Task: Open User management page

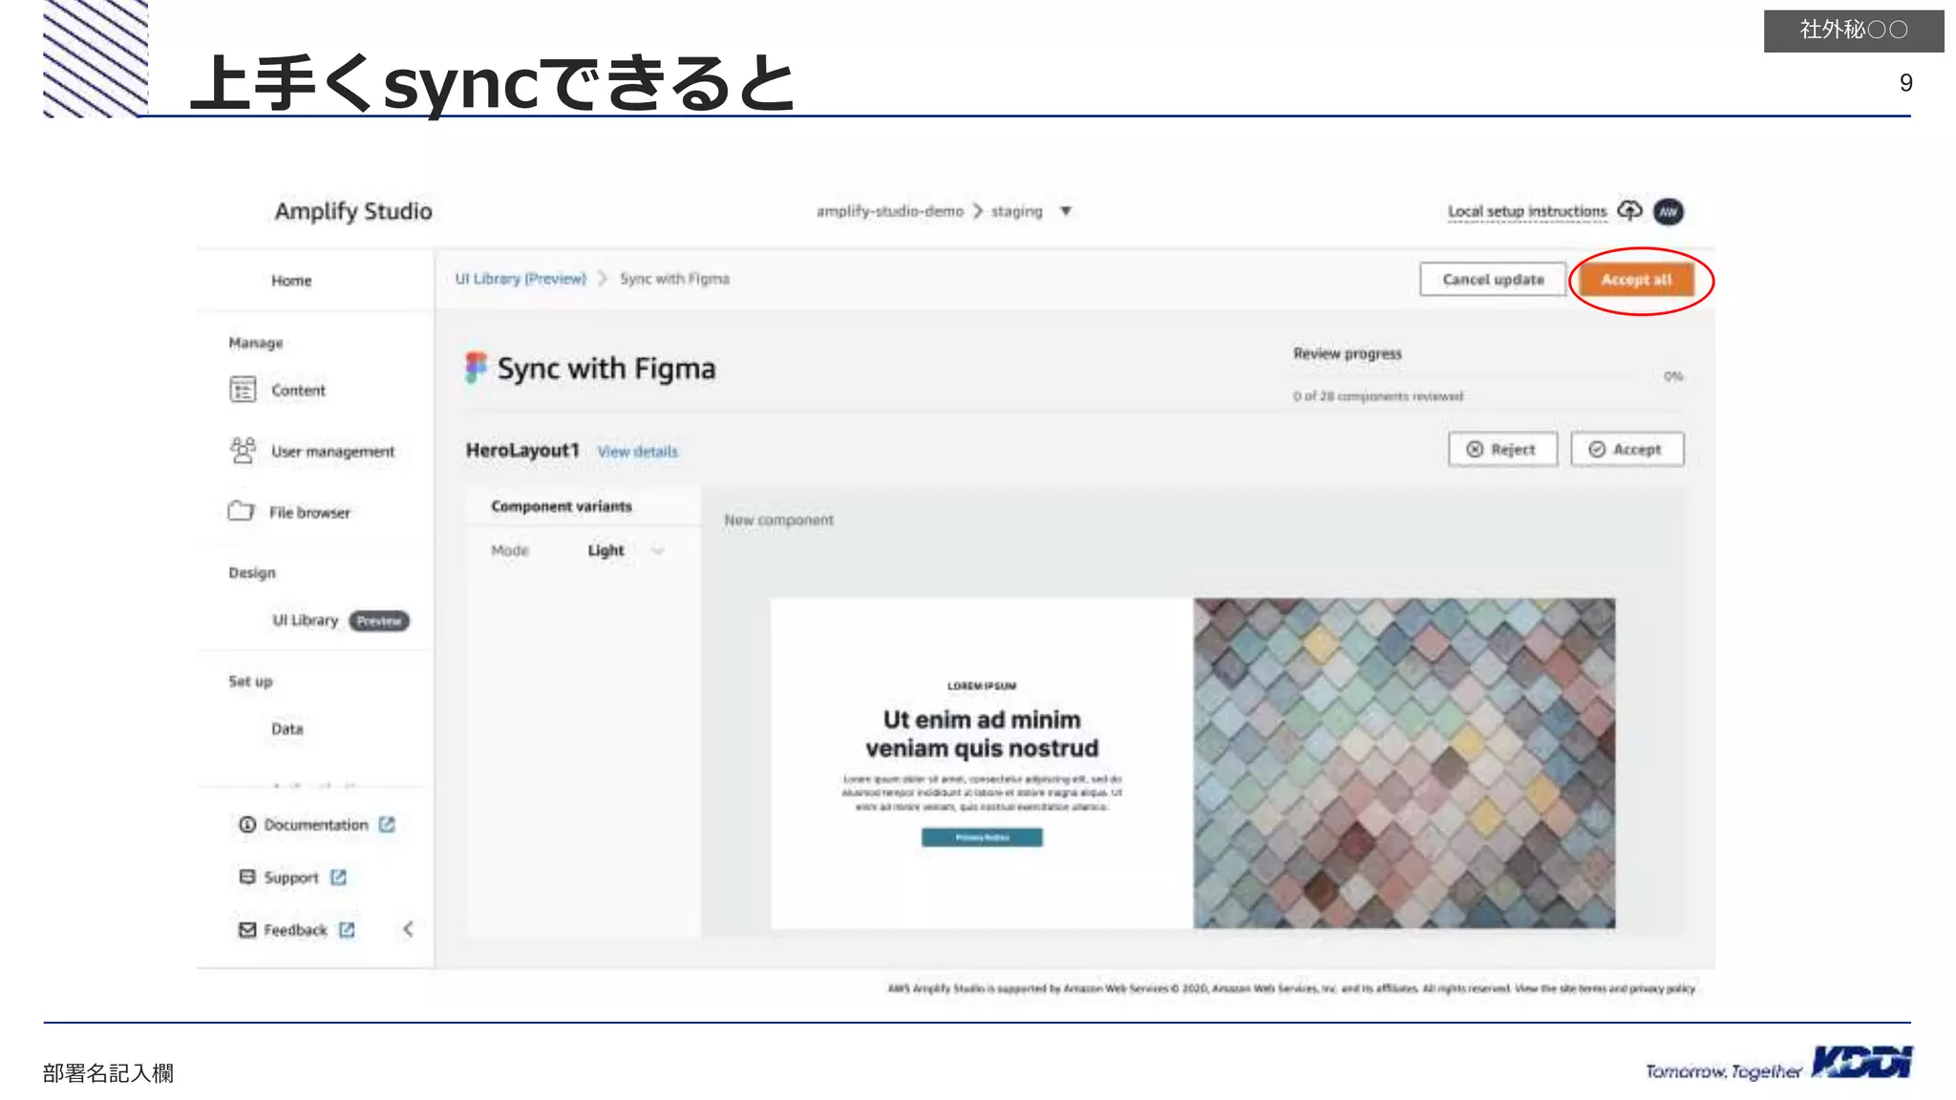Action: click(x=332, y=452)
